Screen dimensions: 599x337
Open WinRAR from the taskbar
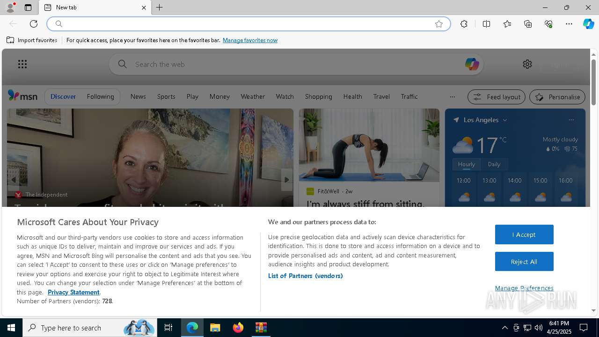(261, 328)
